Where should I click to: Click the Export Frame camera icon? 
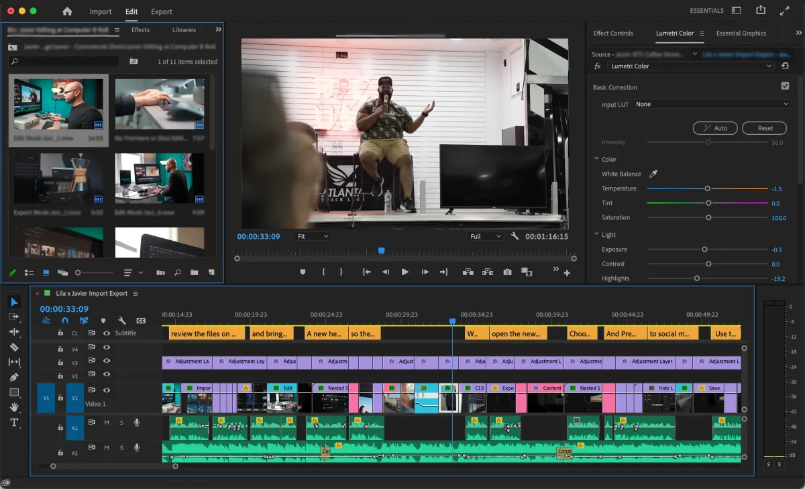tap(507, 272)
